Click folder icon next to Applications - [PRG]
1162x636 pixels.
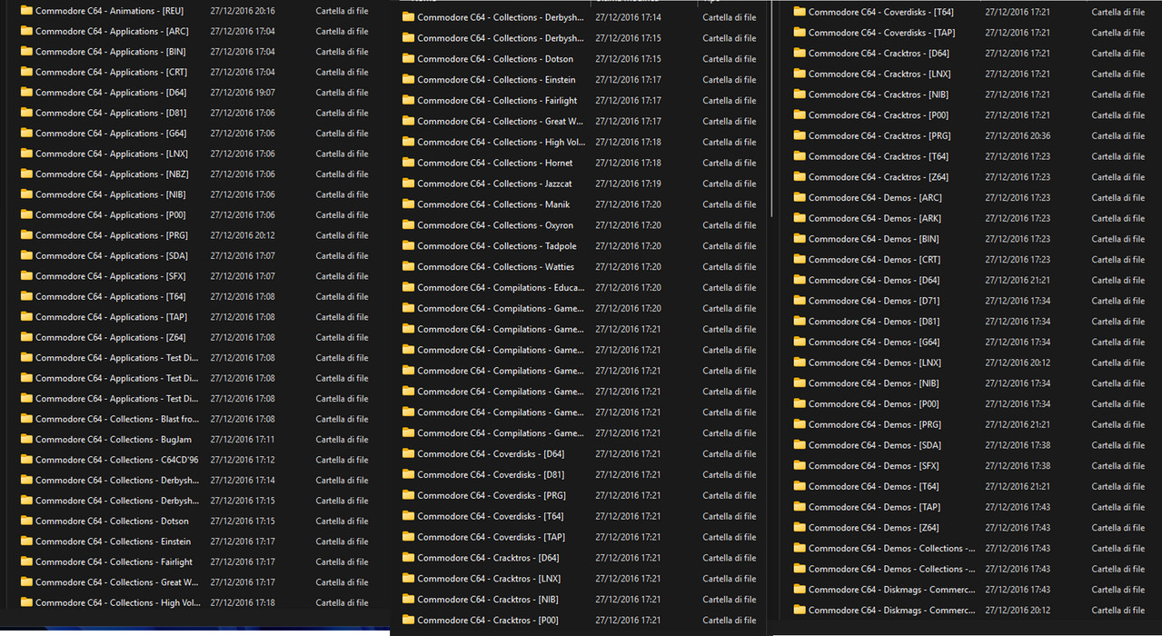coord(26,235)
